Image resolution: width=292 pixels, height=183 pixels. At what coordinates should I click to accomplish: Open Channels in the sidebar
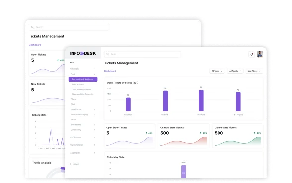pyautogui.click(x=74, y=69)
